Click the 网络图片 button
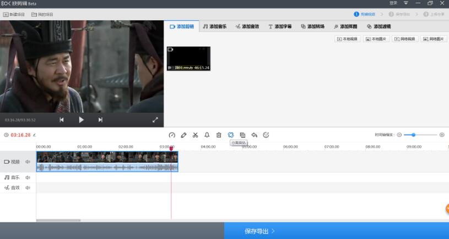 point(434,39)
